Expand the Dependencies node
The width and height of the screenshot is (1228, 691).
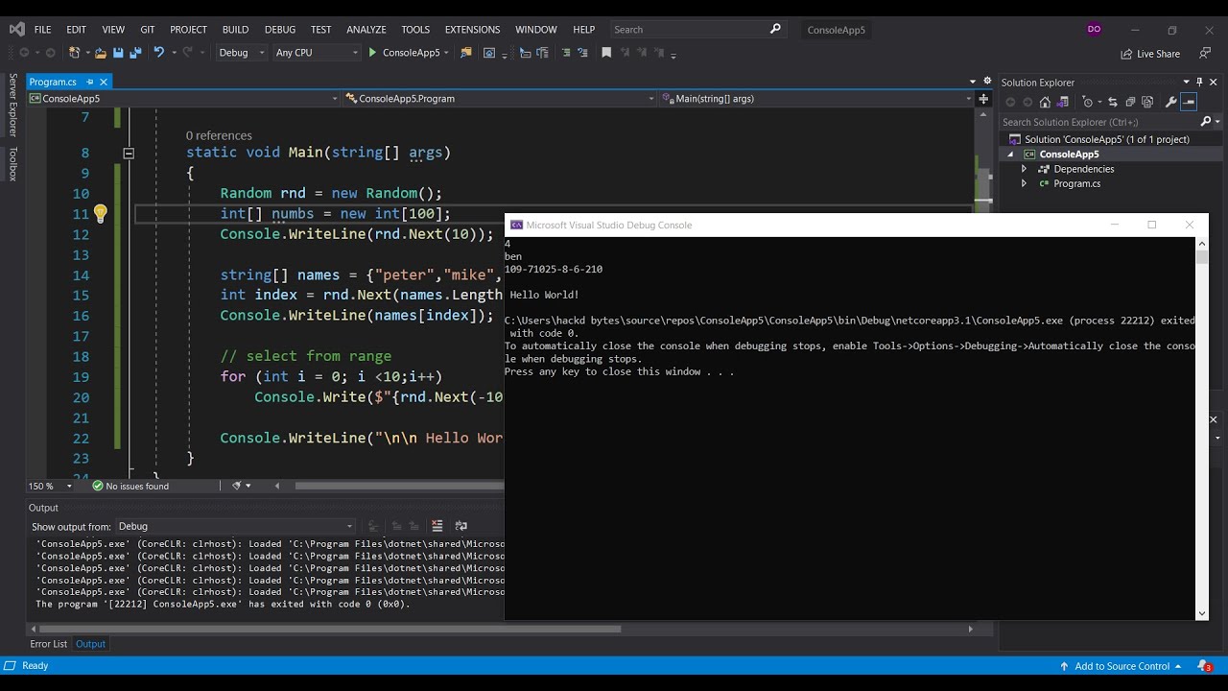pyautogui.click(x=1024, y=169)
